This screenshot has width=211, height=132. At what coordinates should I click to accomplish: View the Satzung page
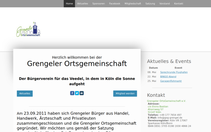pos(150,4)
